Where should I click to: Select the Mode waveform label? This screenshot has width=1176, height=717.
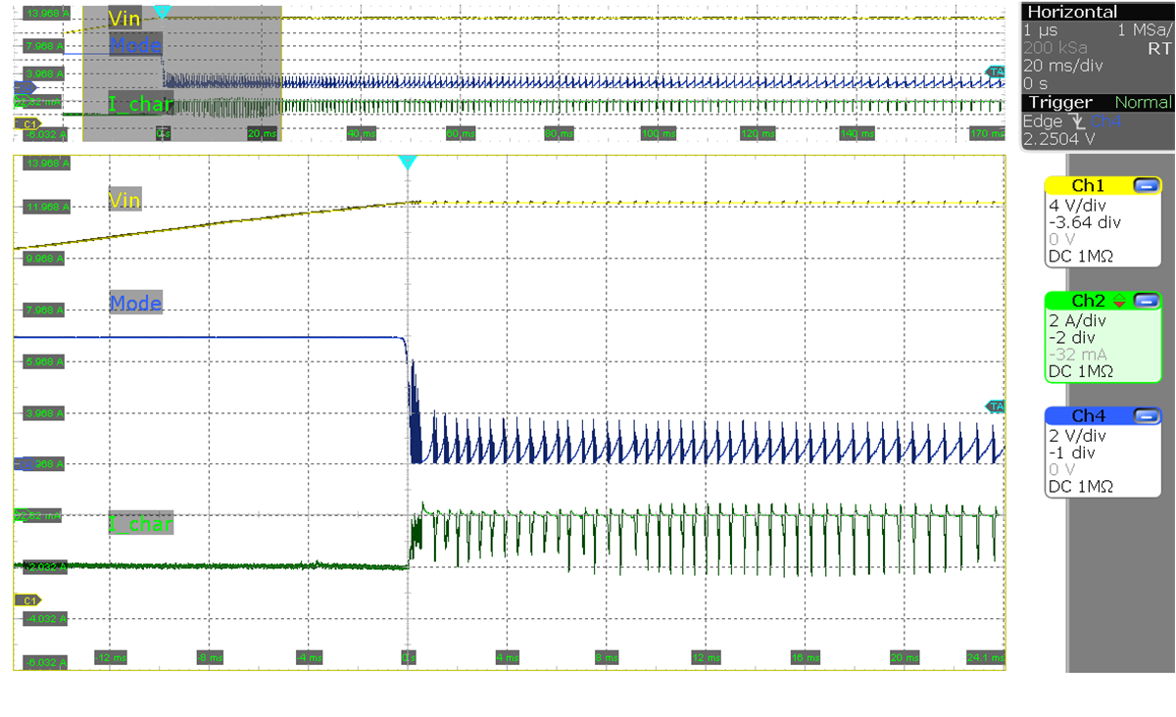(x=135, y=304)
